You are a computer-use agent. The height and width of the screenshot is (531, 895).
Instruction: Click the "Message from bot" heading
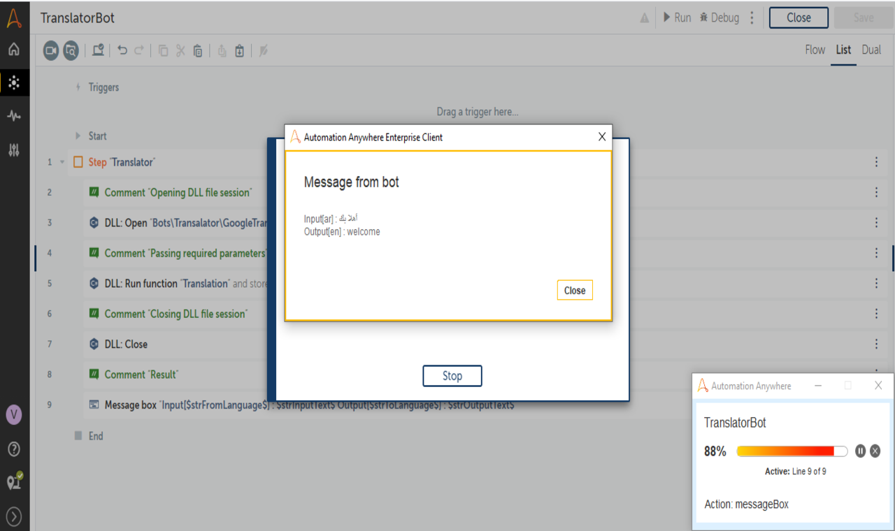(352, 182)
